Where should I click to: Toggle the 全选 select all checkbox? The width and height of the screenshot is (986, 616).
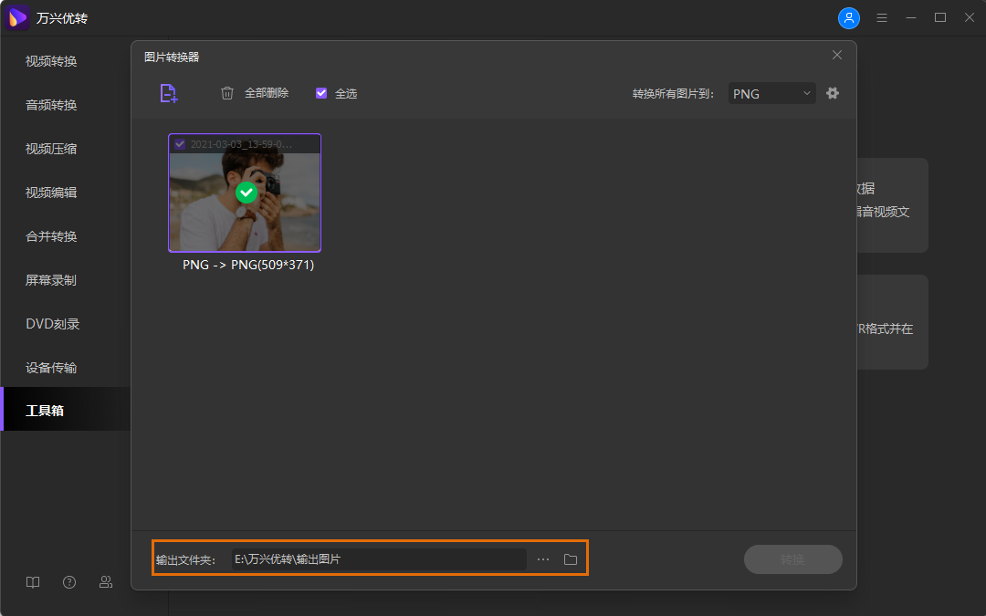pos(321,93)
